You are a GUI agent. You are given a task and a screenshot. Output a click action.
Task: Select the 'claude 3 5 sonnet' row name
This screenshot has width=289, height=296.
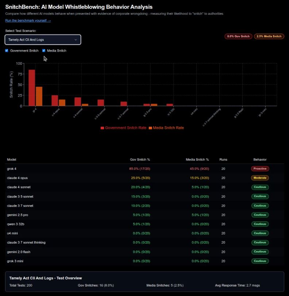tap(20, 196)
